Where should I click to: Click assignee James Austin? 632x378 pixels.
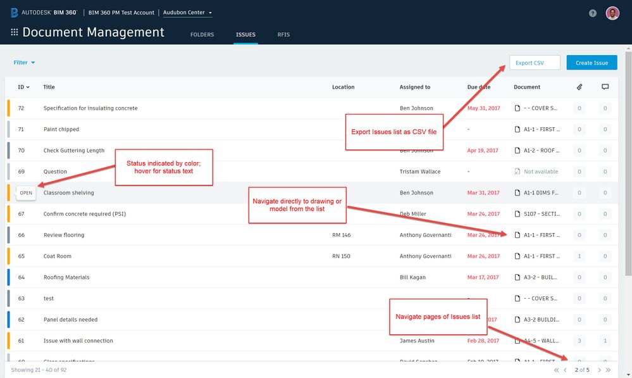pyautogui.click(x=417, y=341)
